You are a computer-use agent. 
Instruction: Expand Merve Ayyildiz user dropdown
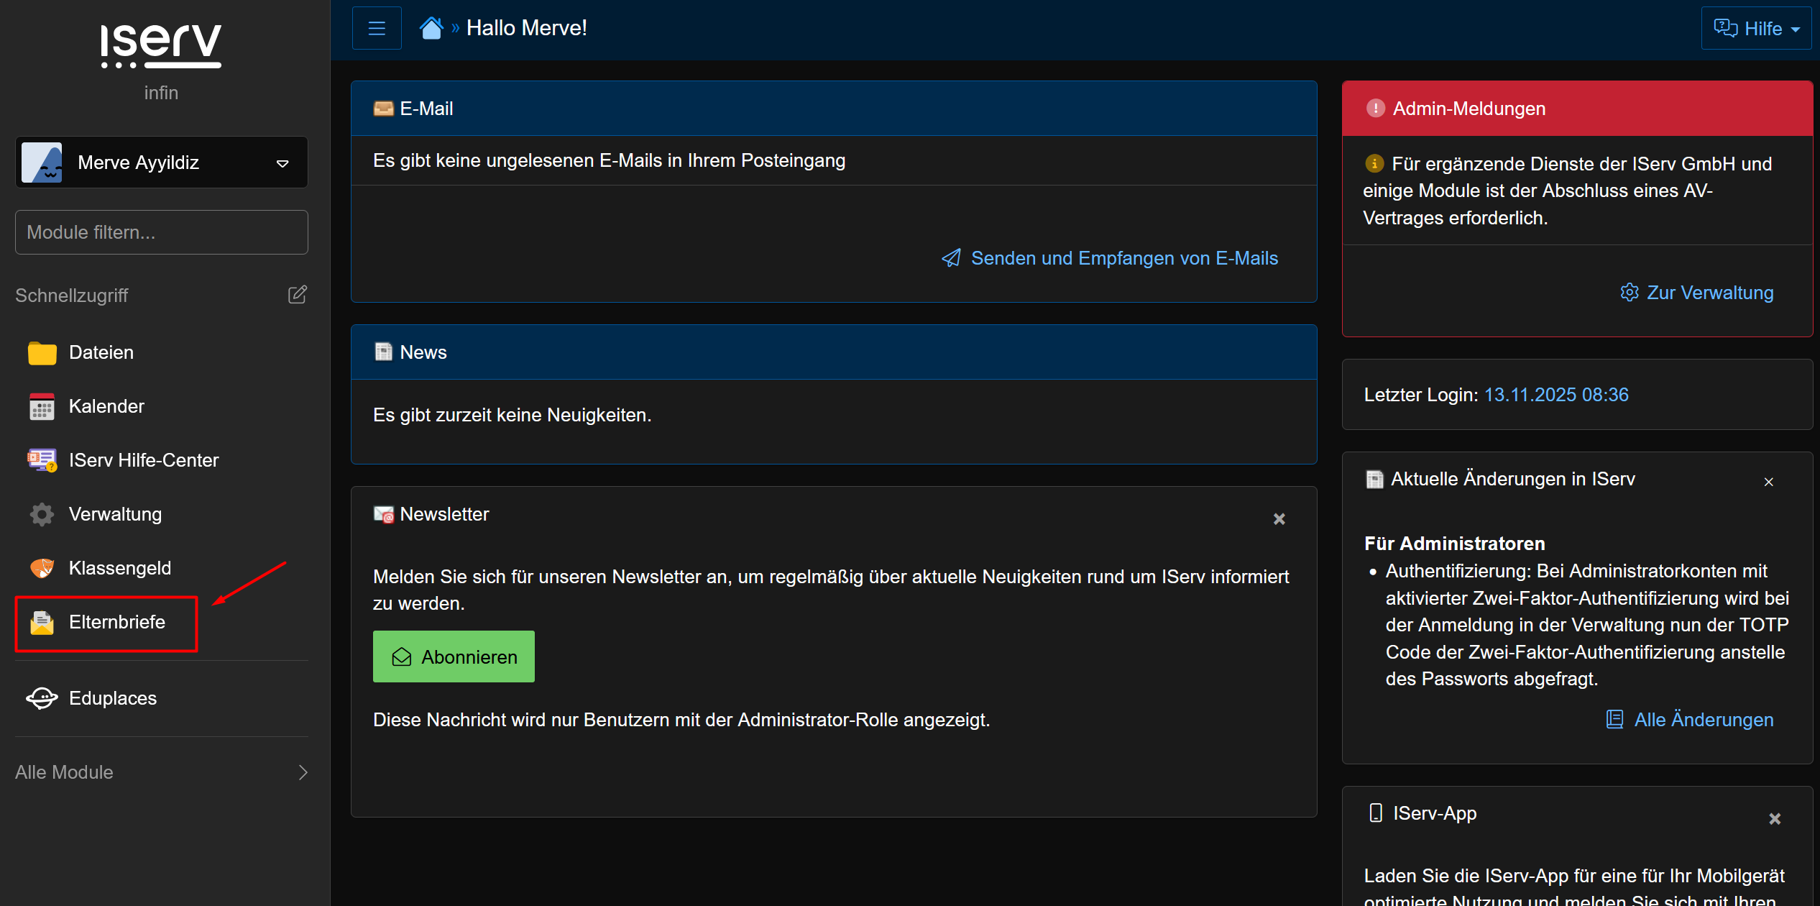(162, 163)
